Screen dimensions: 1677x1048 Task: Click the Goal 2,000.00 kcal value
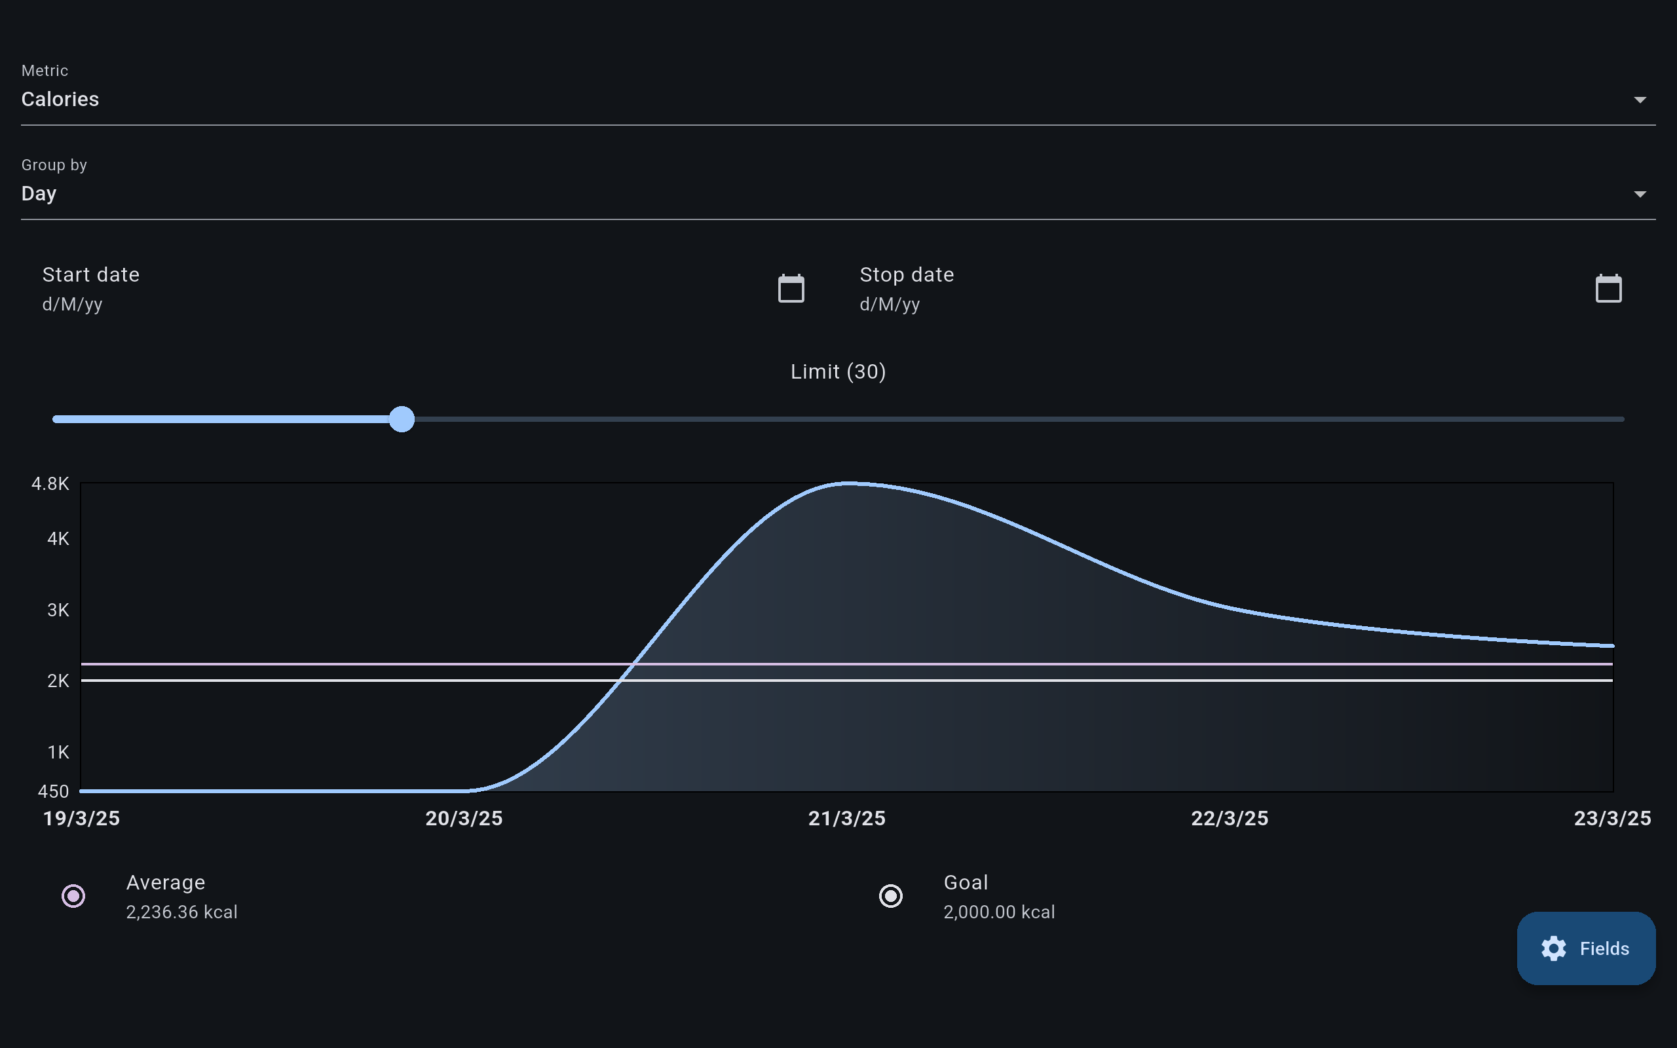(x=999, y=912)
